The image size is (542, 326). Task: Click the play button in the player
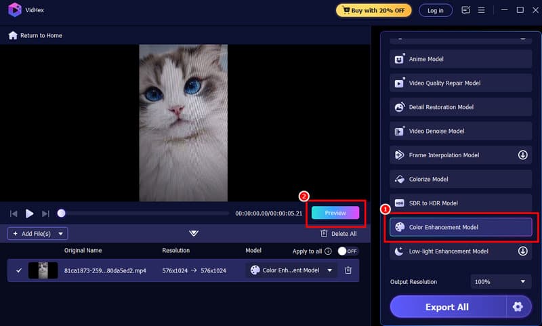[29, 213]
